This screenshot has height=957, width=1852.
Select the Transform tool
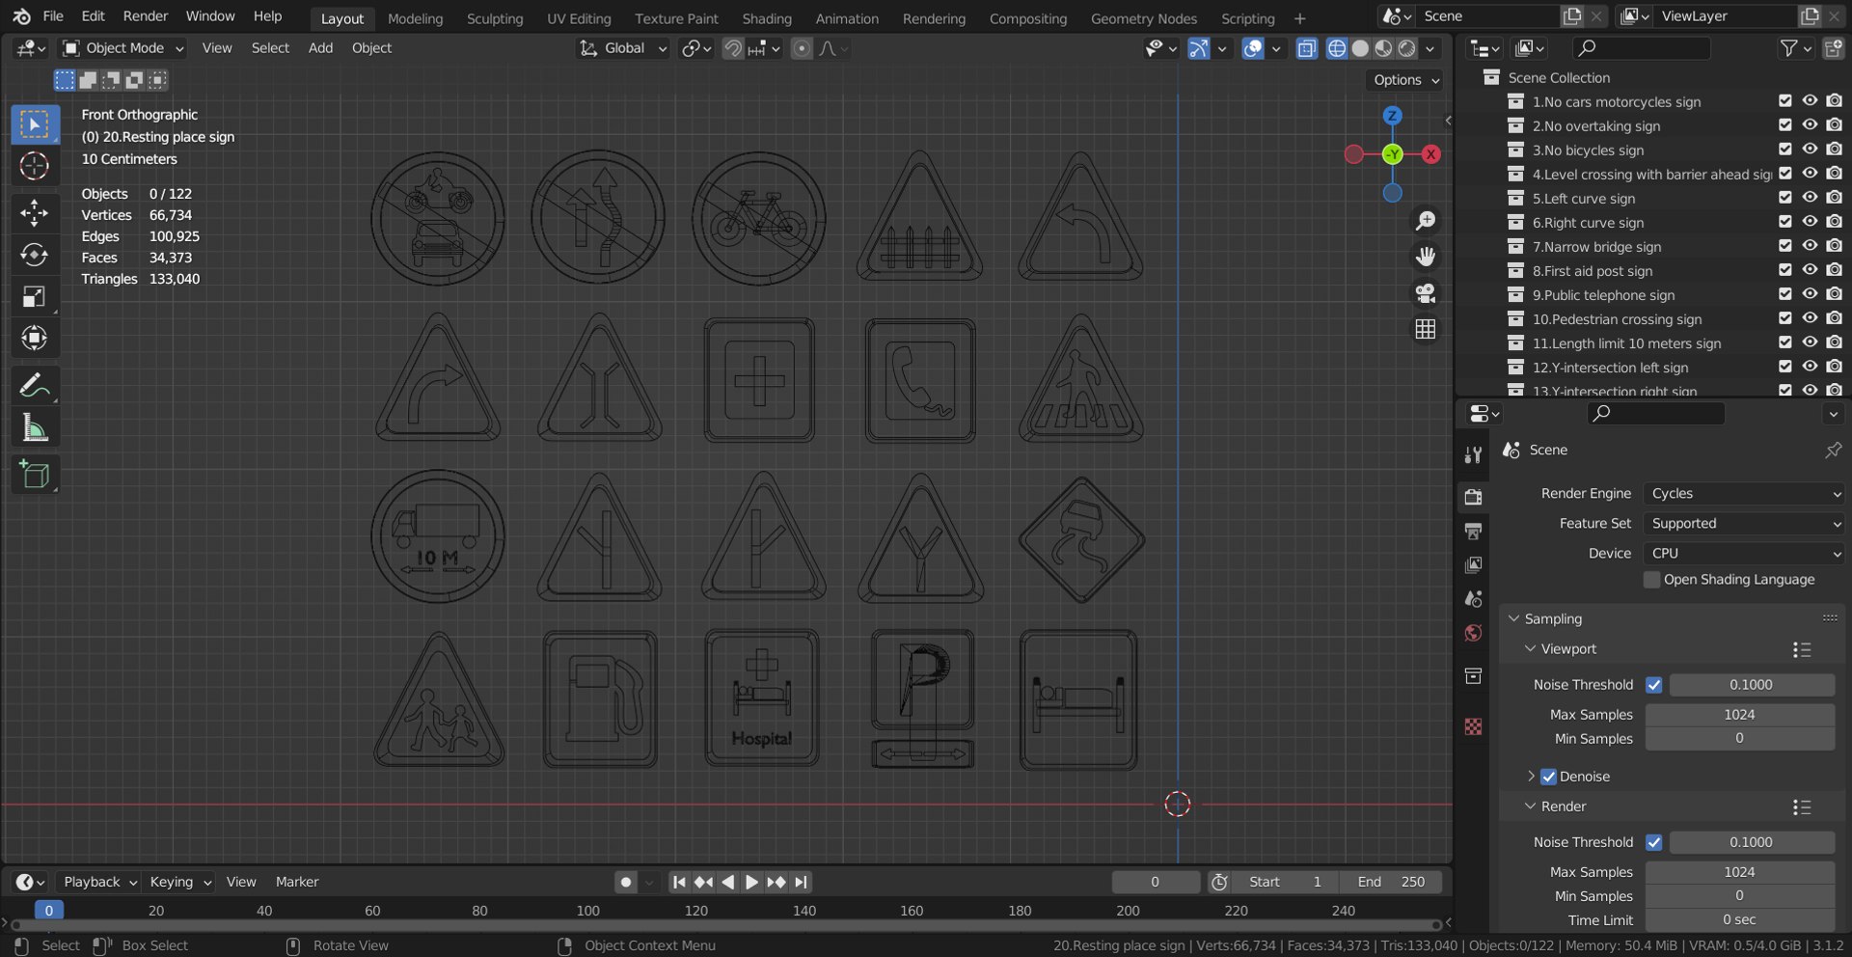(35, 338)
